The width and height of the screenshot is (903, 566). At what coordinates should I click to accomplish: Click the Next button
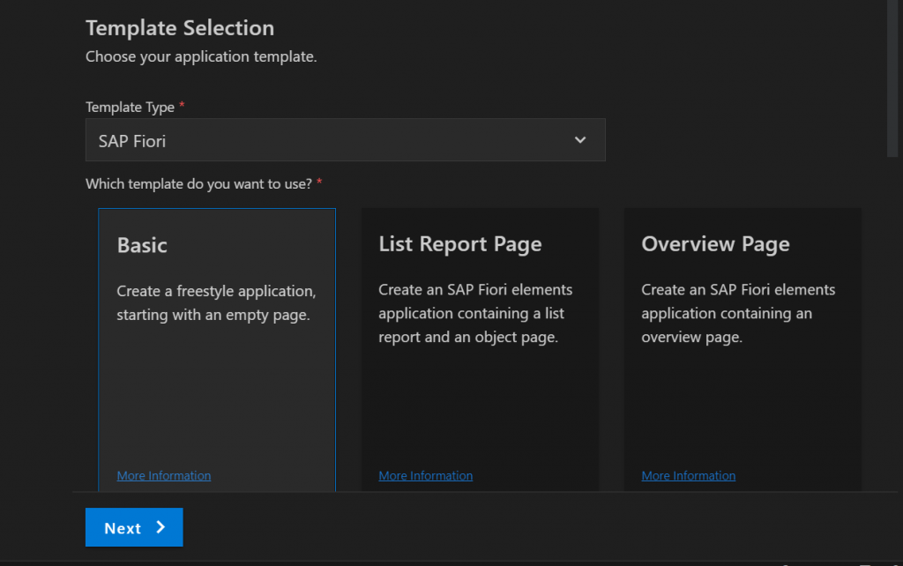[134, 527]
